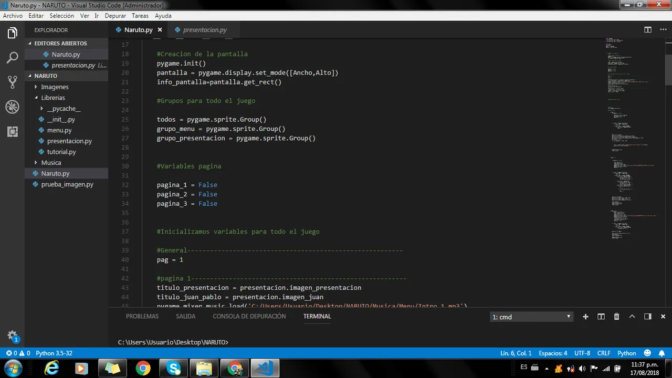Open the Search view in activity bar
The height and width of the screenshot is (378, 672).
12,58
